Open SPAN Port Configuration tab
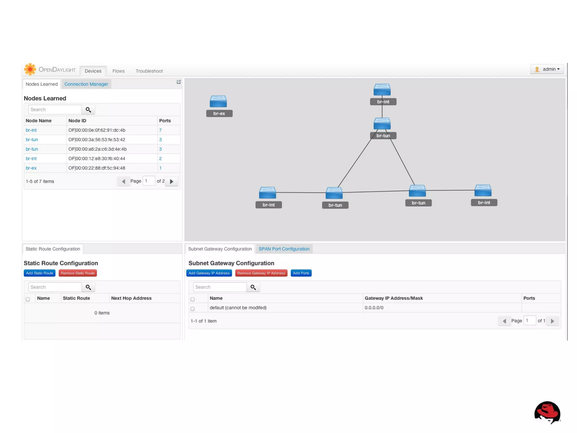The height and width of the screenshot is (433, 577). (284, 249)
